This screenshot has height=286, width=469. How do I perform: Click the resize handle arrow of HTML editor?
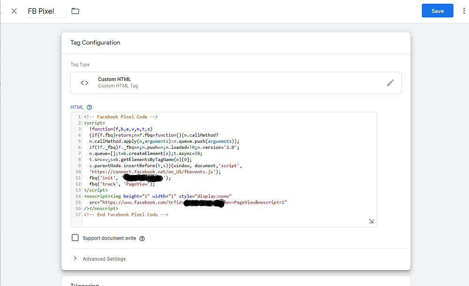[371, 221]
